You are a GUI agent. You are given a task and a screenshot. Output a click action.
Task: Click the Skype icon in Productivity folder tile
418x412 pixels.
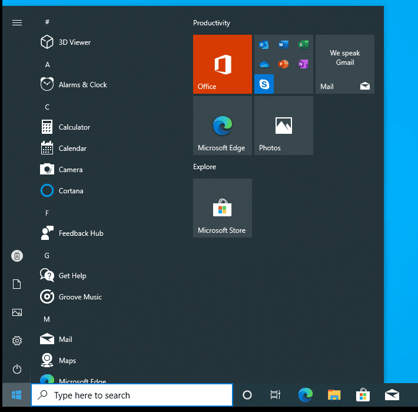pyautogui.click(x=264, y=85)
